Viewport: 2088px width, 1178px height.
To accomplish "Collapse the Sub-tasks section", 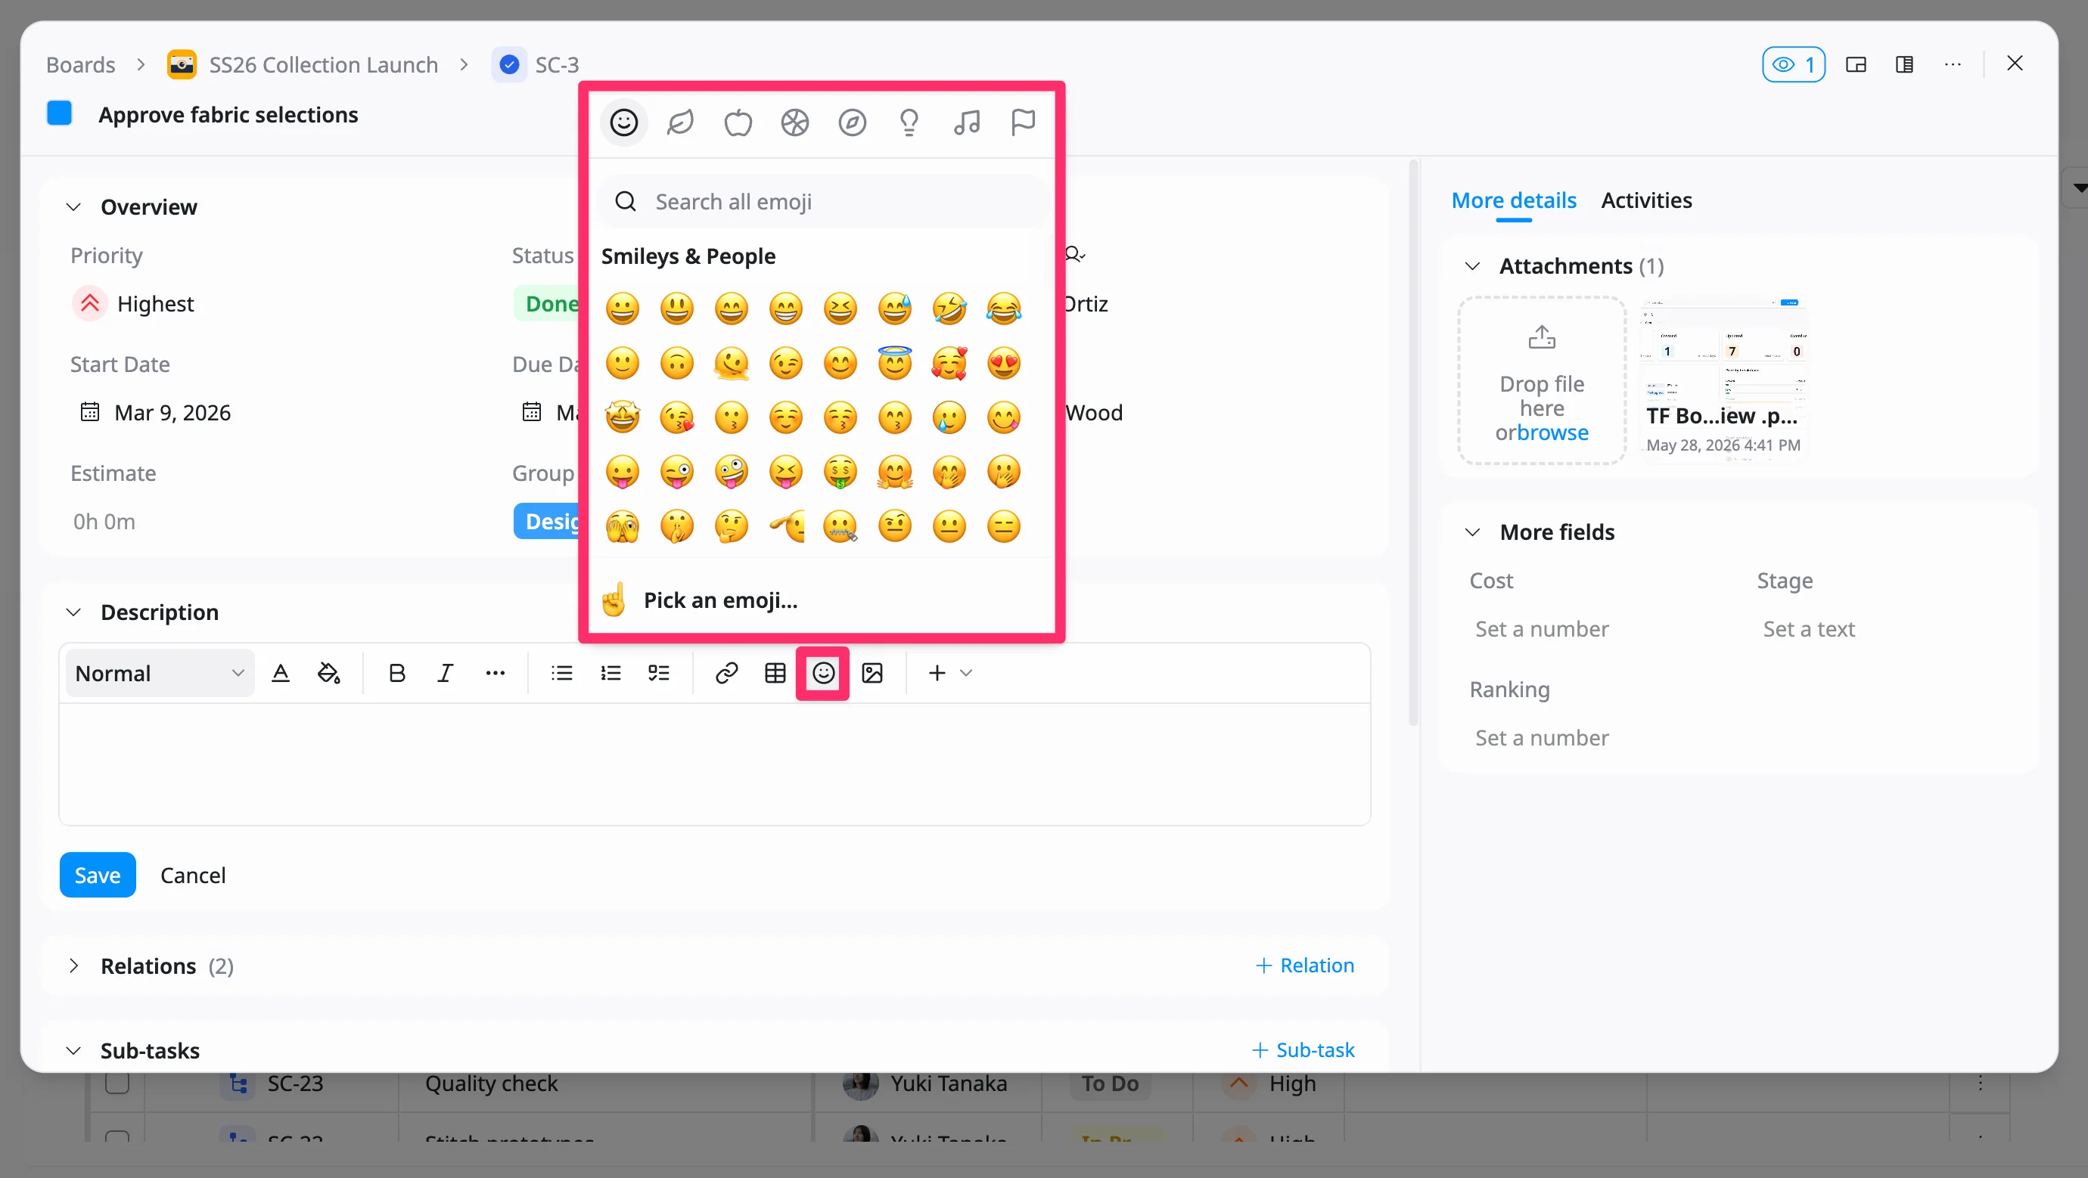I will [74, 1051].
